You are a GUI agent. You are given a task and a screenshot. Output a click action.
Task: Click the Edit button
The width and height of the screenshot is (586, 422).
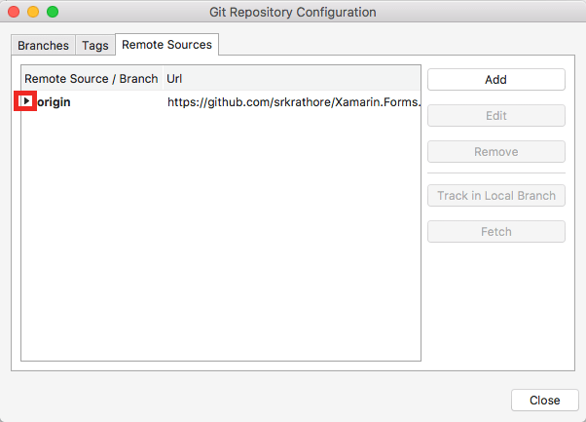tap(495, 116)
